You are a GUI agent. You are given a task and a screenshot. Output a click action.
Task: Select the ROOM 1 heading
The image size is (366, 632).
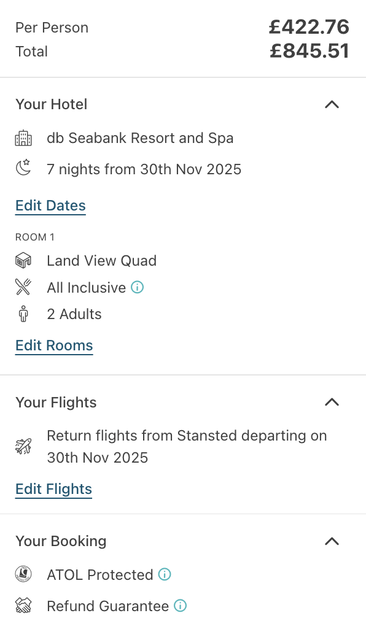click(35, 237)
